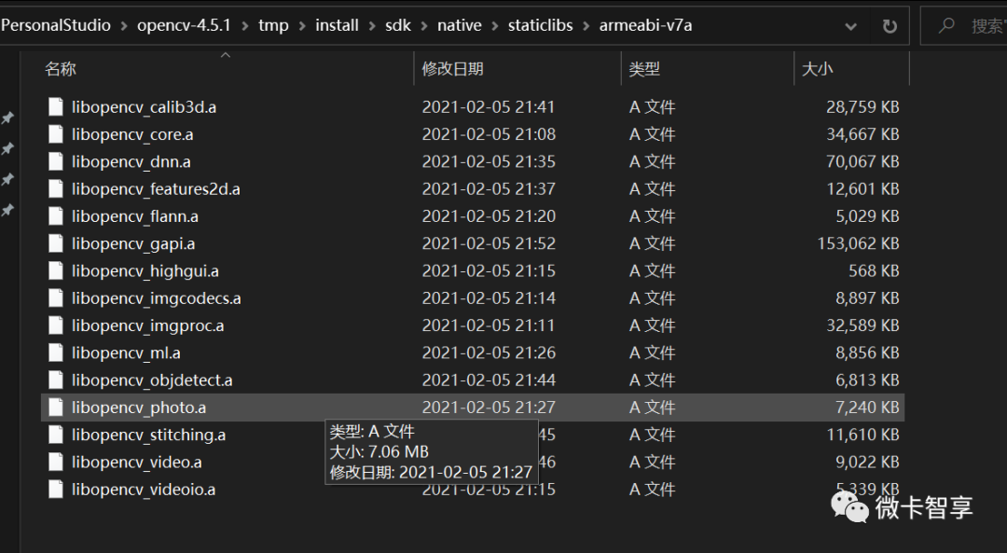Click date 2021-02-05 21:41 cell
Viewport: 1007px width, 553px height.
(x=488, y=106)
